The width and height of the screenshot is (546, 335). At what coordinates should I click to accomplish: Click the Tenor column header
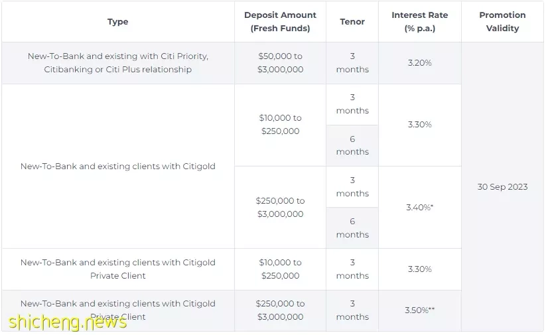(352, 22)
